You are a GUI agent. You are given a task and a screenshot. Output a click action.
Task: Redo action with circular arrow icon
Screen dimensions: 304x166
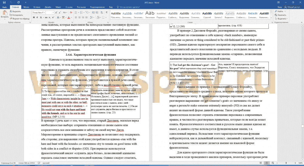coord(19,2)
